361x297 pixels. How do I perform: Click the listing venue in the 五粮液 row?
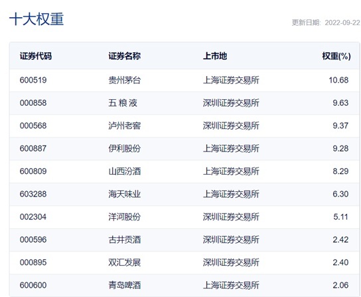(x=231, y=103)
